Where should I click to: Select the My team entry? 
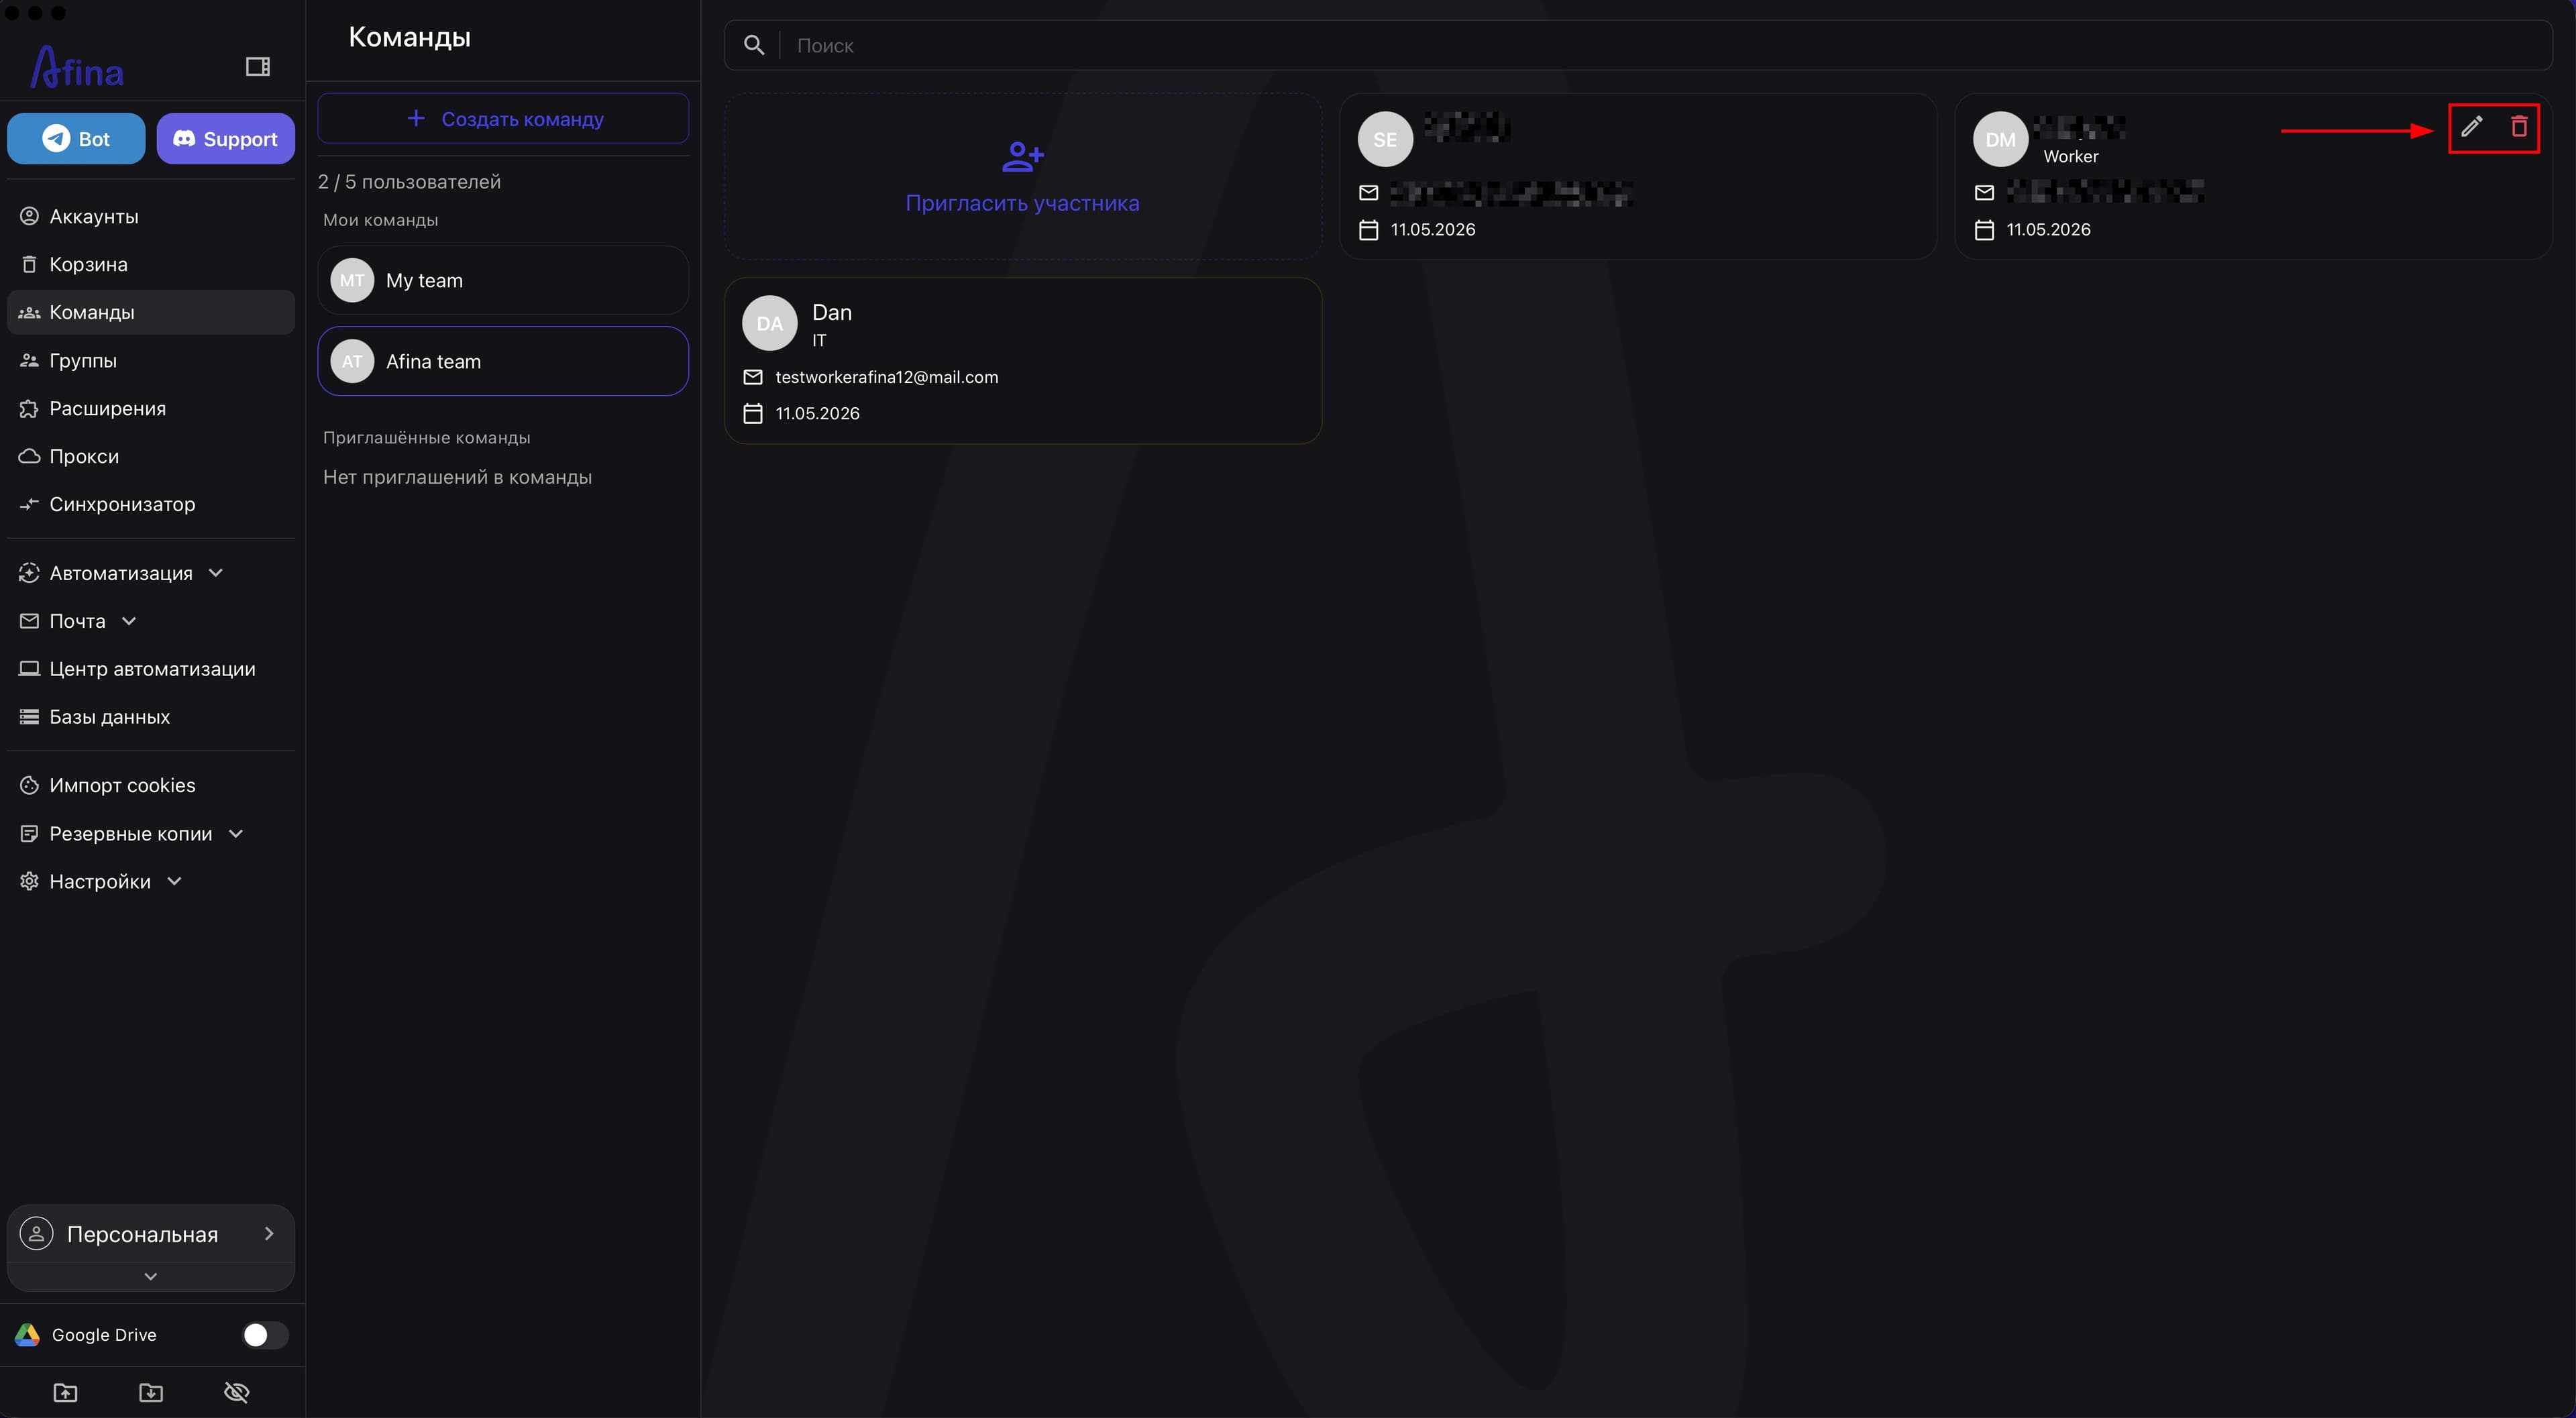(x=503, y=280)
